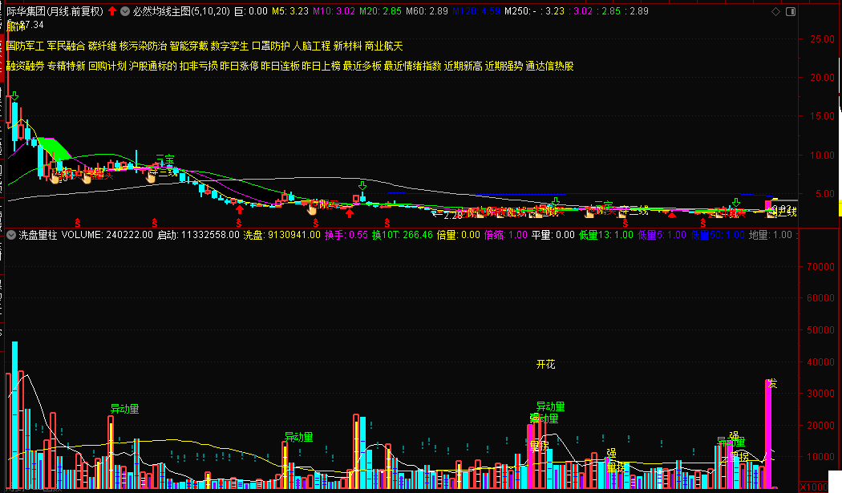Image resolution: width=842 pixels, height=493 pixels.
Task: Select the 最近多板 tag
Action: point(362,66)
